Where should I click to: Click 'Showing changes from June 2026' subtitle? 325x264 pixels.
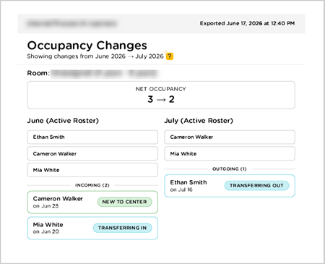pos(77,56)
